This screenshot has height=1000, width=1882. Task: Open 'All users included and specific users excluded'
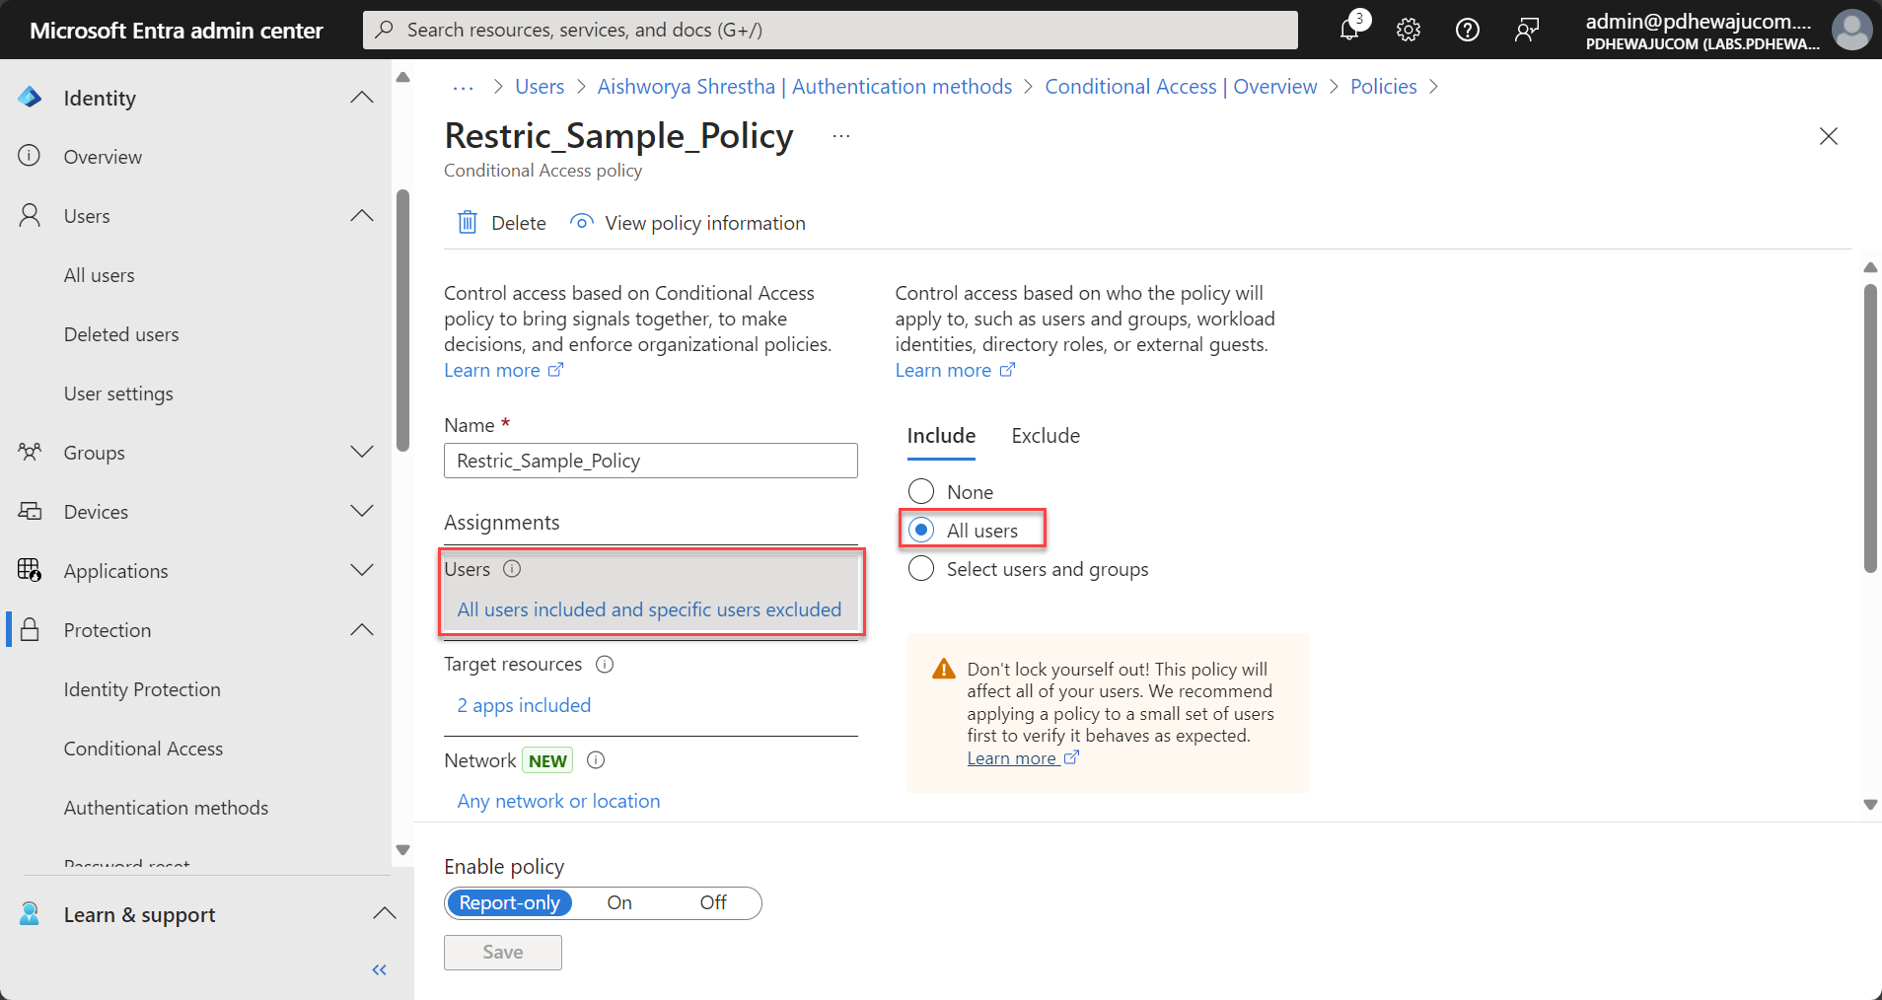pos(649,609)
